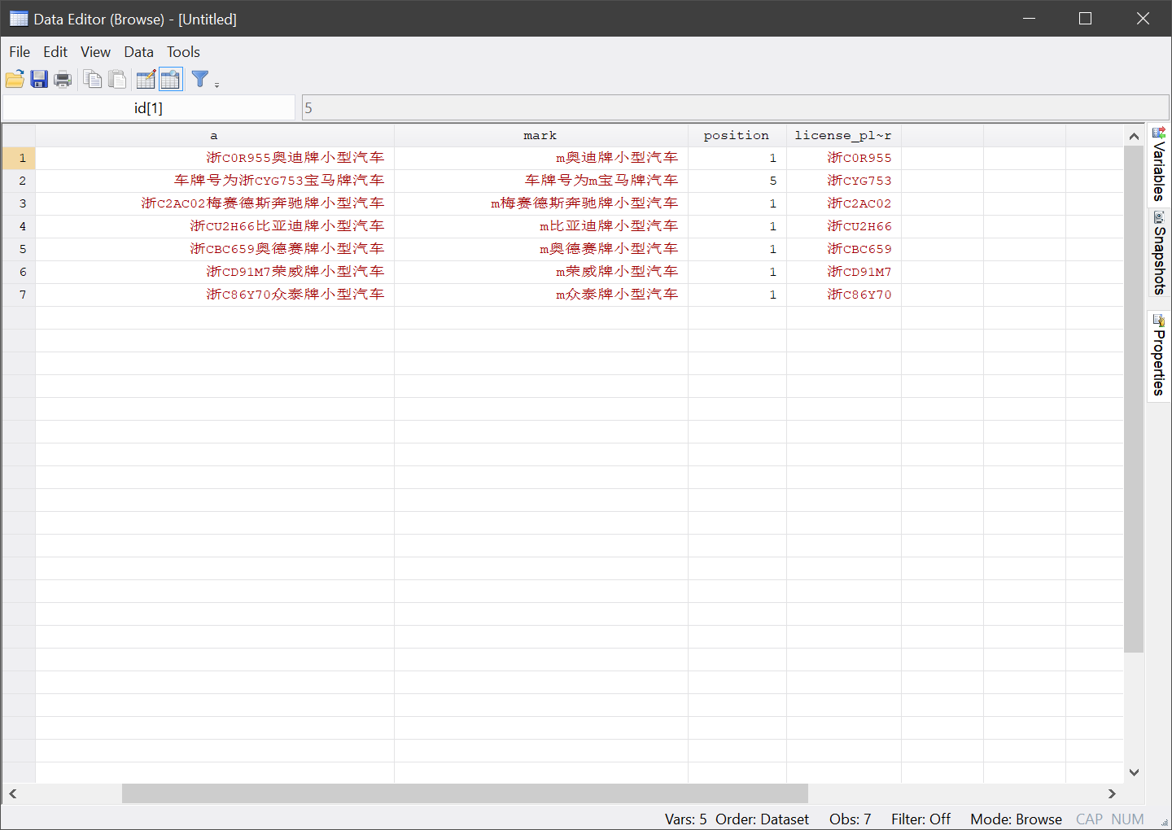Open the File menu
Screen dimensions: 1172x830
(x=20, y=52)
